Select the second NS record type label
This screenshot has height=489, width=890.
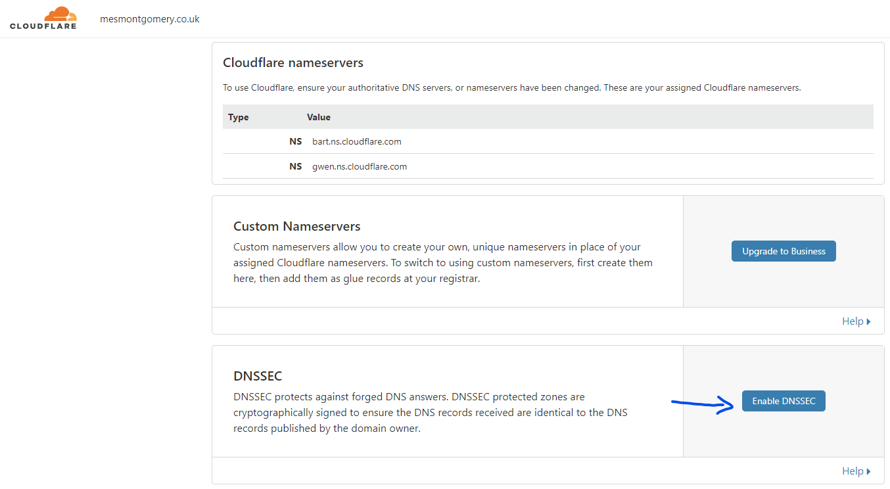tap(296, 166)
